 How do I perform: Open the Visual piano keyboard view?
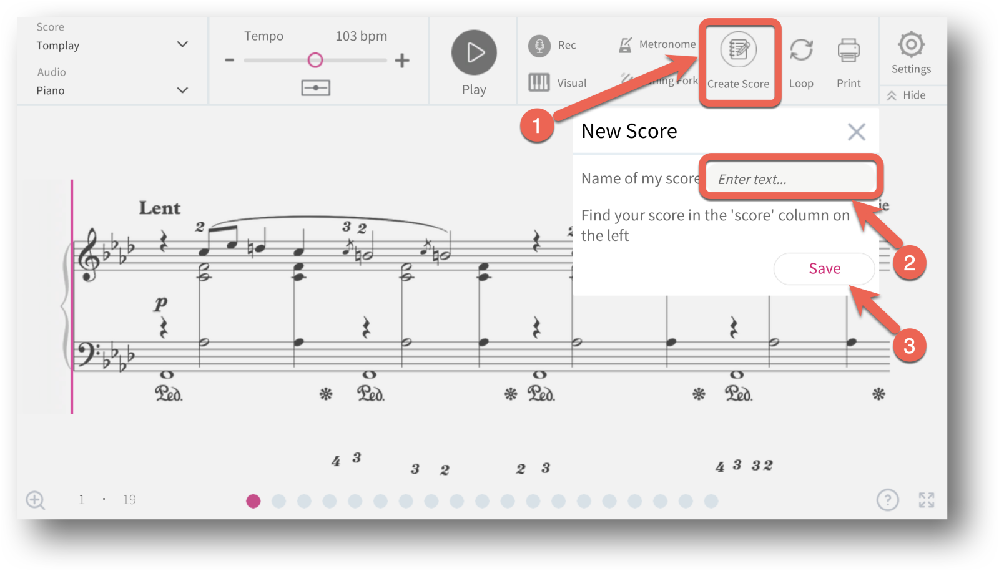pyautogui.click(x=539, y=82)
